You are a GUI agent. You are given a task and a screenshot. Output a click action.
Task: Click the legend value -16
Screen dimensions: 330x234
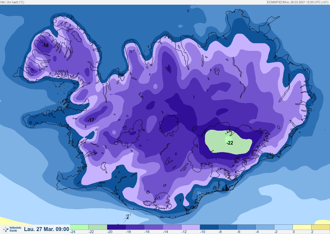(x=147, y=232)
